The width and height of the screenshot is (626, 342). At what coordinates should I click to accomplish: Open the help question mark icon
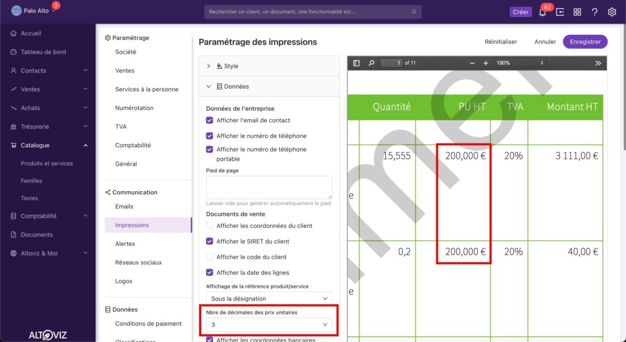pos(594,12)
